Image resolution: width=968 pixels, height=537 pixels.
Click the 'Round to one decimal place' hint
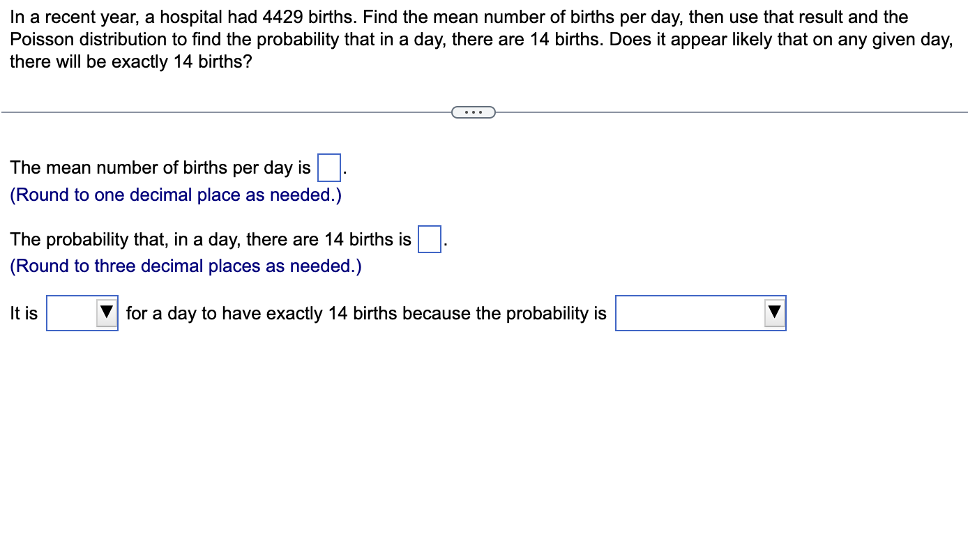[x=174, y=195]
